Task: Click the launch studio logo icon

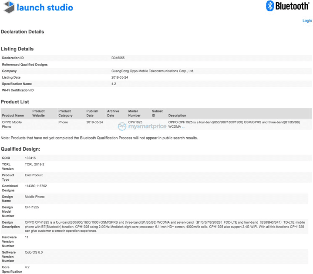Action: pyautogui.click(x=9, y=7)
